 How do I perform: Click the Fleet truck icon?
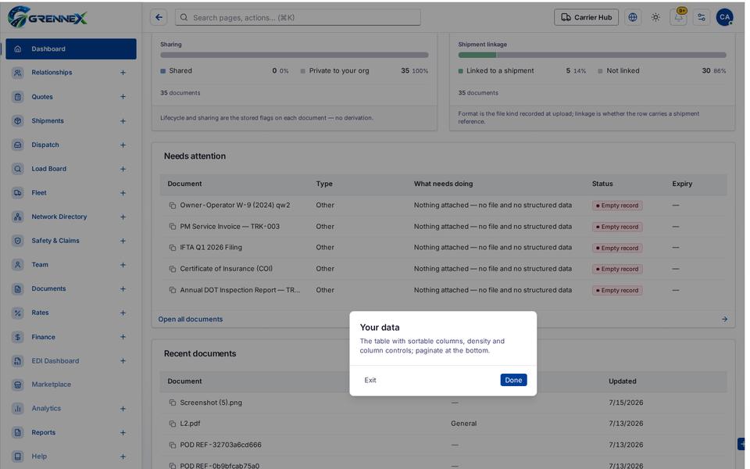(x=18, y=193)
